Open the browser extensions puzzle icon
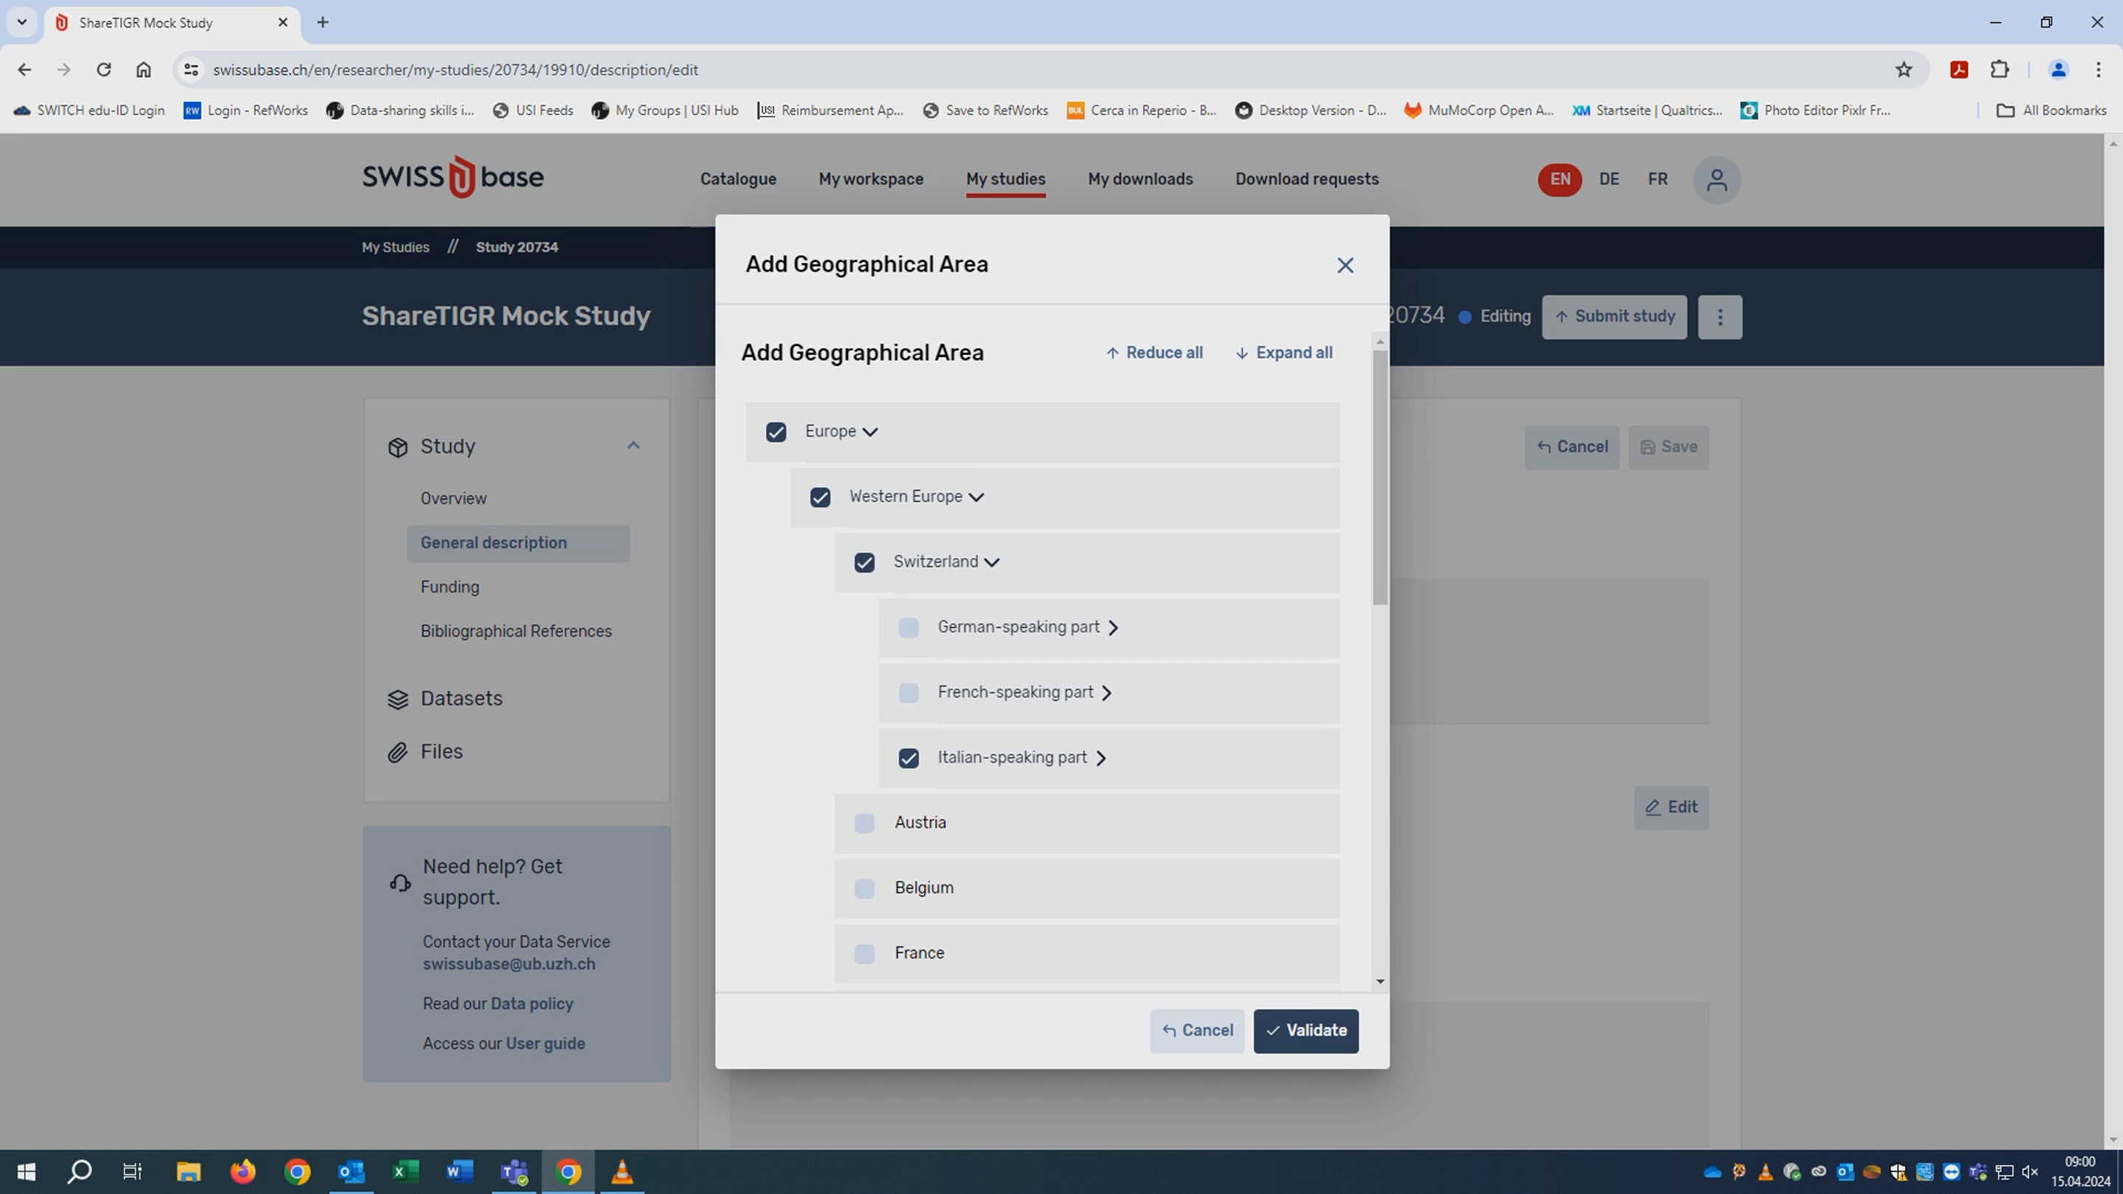The height and width of the screenshot is (1194, 2123). [x=1999, y=70]
